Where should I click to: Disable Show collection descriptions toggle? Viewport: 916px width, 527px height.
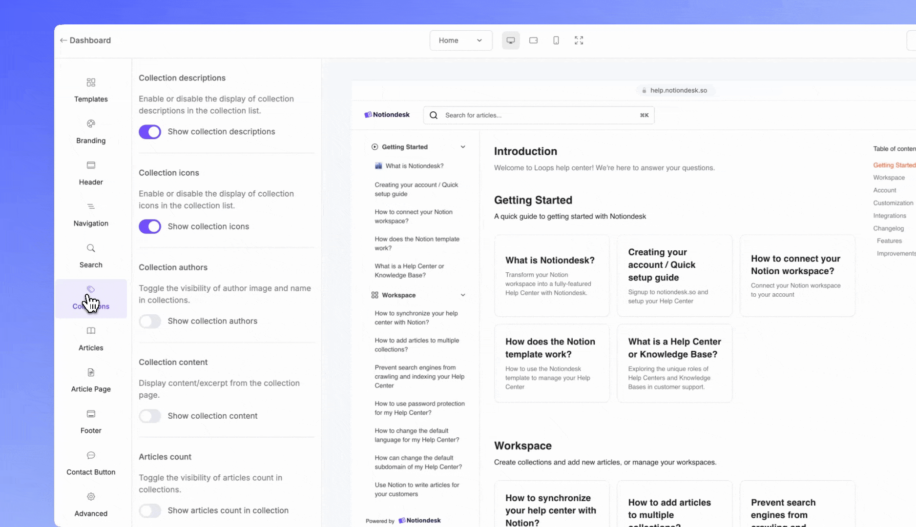click(x=150, y=132)
